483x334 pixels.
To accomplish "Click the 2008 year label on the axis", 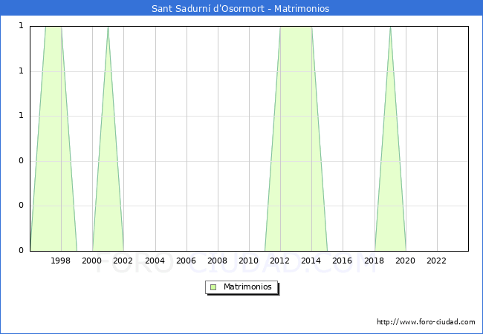I will pyautogui.click(x=217, y=261).
